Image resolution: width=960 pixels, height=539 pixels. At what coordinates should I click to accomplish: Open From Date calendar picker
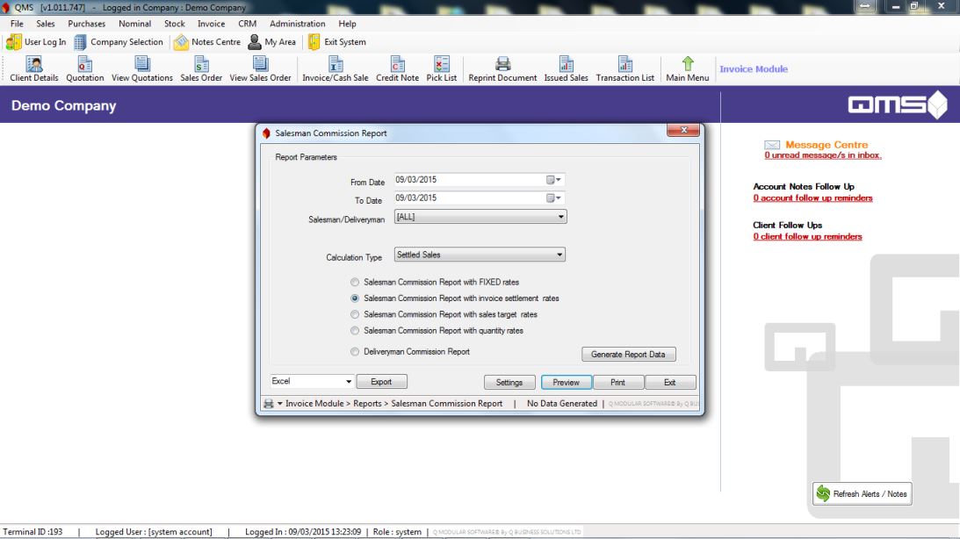pos(554,180)
